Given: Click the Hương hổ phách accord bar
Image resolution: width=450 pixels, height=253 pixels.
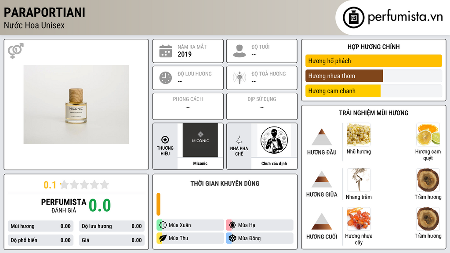Looking at the screenshot, I should click(374, 61).
